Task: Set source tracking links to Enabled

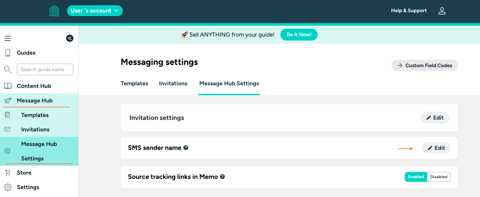Action: 416,177
